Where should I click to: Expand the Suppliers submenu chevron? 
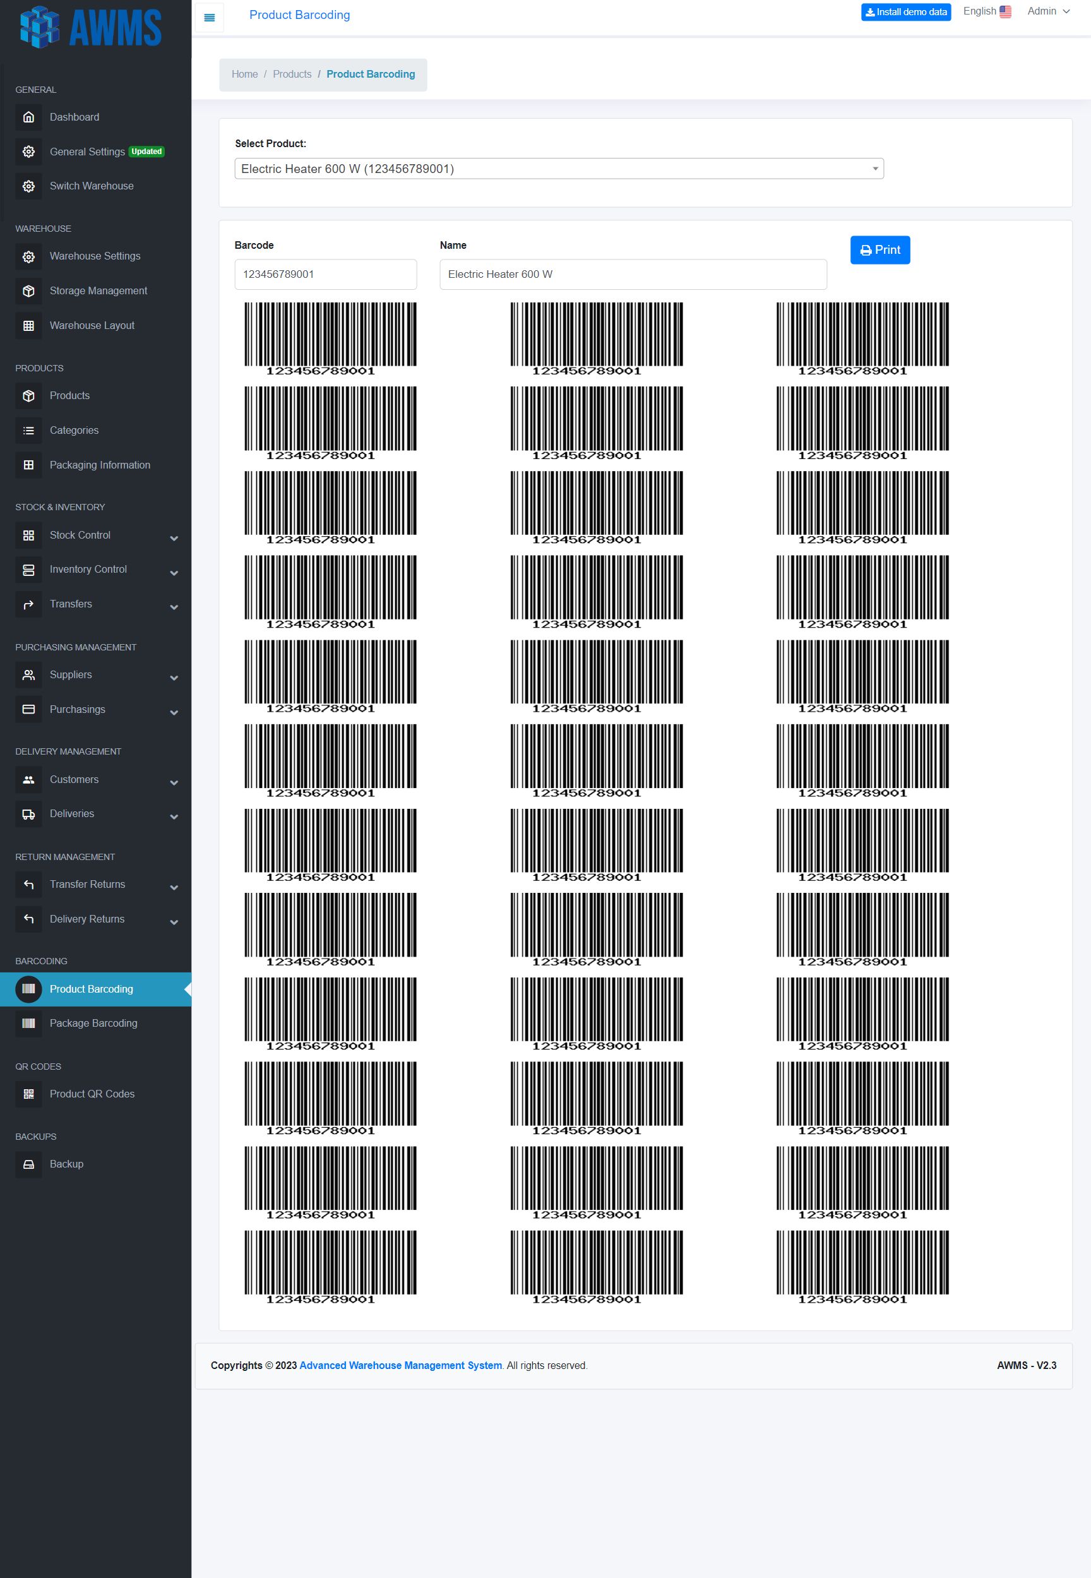pyautogui.click(x=174, y=678)
